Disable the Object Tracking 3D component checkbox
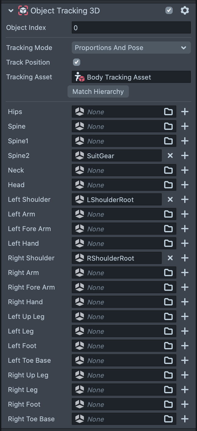Viewport: 197px width, 431px height. click(x=169, y=11)
